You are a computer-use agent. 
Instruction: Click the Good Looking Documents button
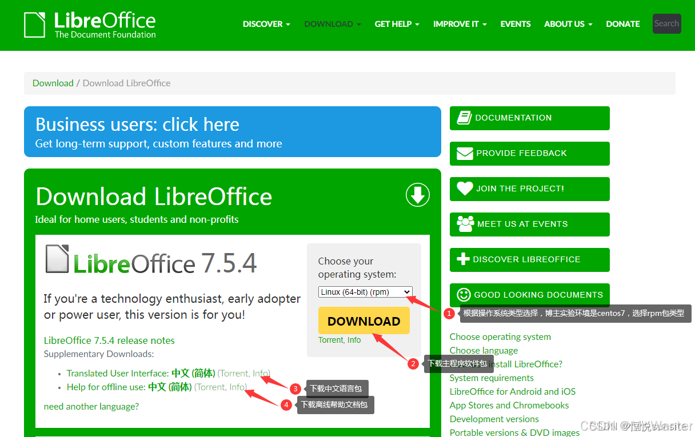pos(530,295)
